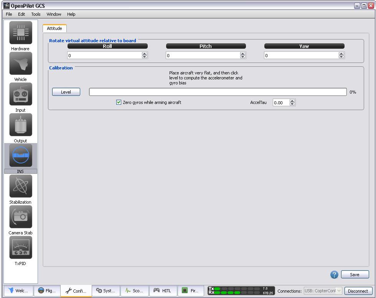Switch to the Welcome mode tab
The width and height of the screenshot is (376, 298).
pos(18,291)
